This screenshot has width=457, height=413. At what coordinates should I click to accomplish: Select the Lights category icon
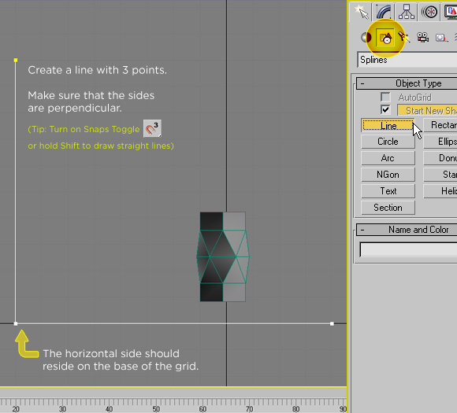coord(404,37)
